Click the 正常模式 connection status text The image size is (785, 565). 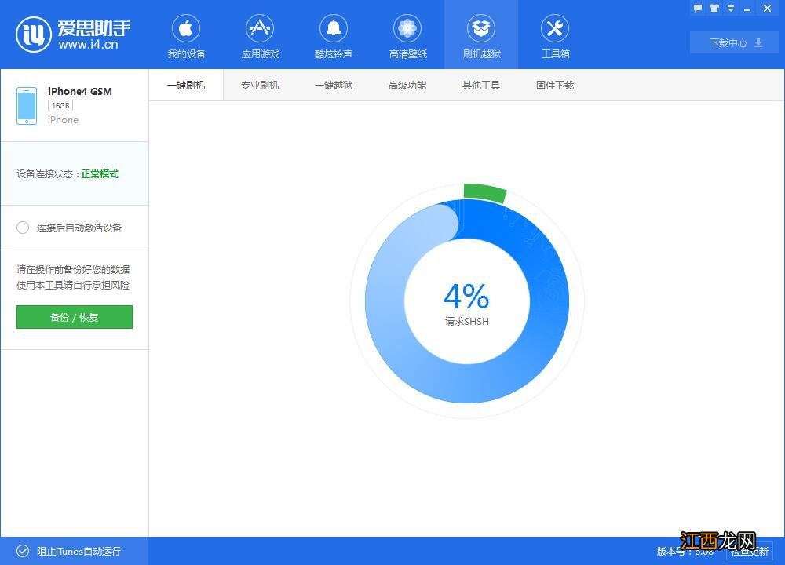pos(100,173)
